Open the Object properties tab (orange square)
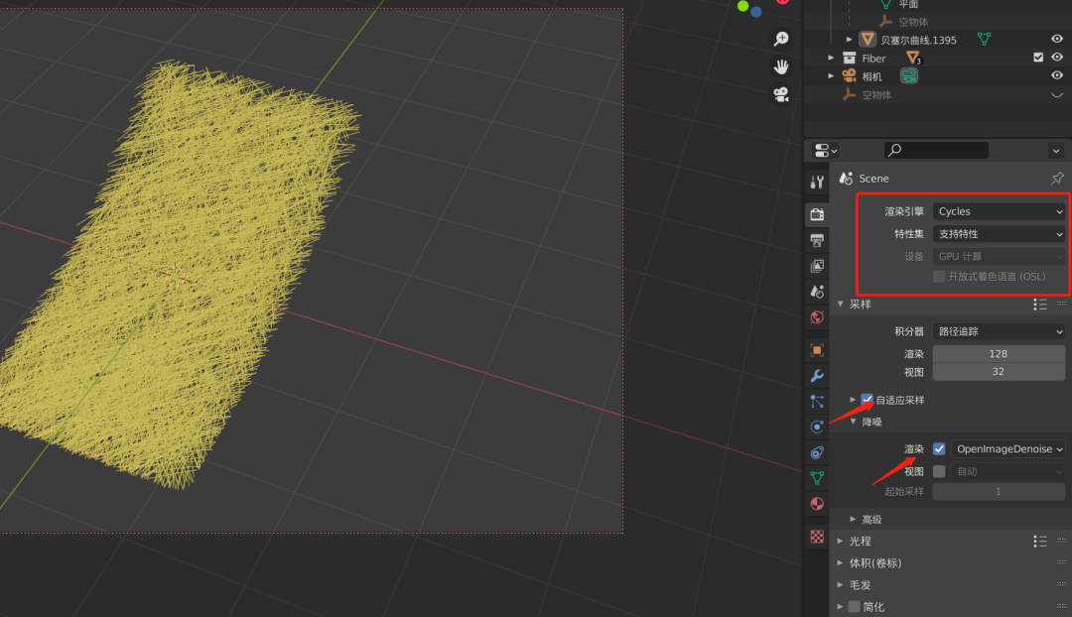The height and width of the screenshot is (617, 1072). [x=817, y=350]
